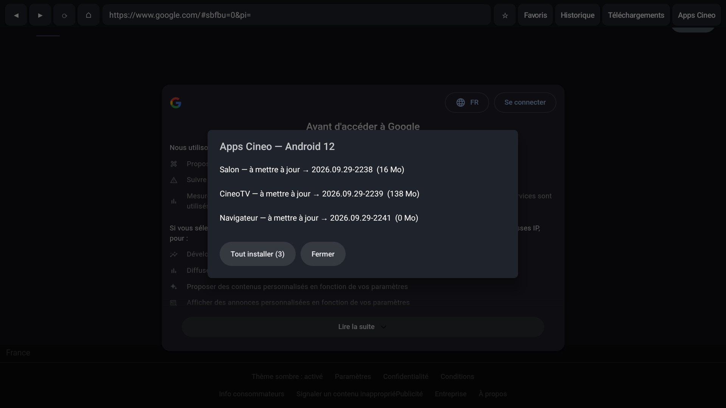Click the sparkle icon beside Proposer des contenus
Viewport: 726px width, 408px height.
tap(174, 287)
